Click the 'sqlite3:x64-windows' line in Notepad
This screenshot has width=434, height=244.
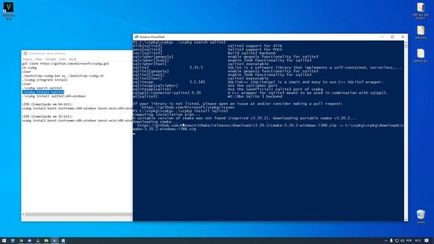54,96
